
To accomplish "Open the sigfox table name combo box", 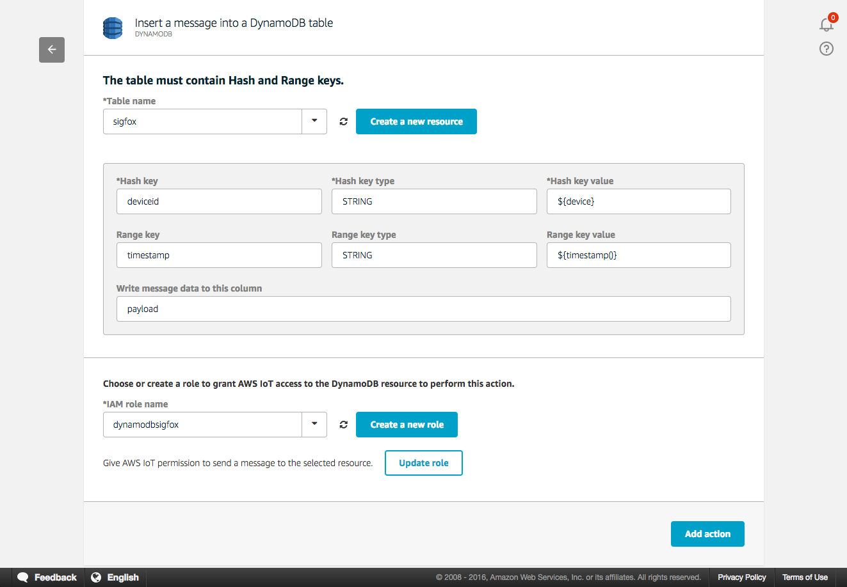I will pos(215,121).
